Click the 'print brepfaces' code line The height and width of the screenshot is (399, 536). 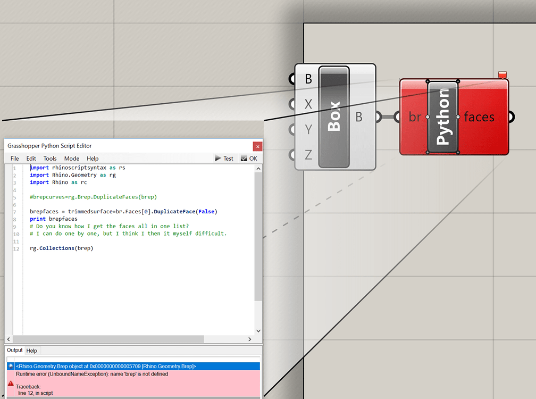coord(54,219)
